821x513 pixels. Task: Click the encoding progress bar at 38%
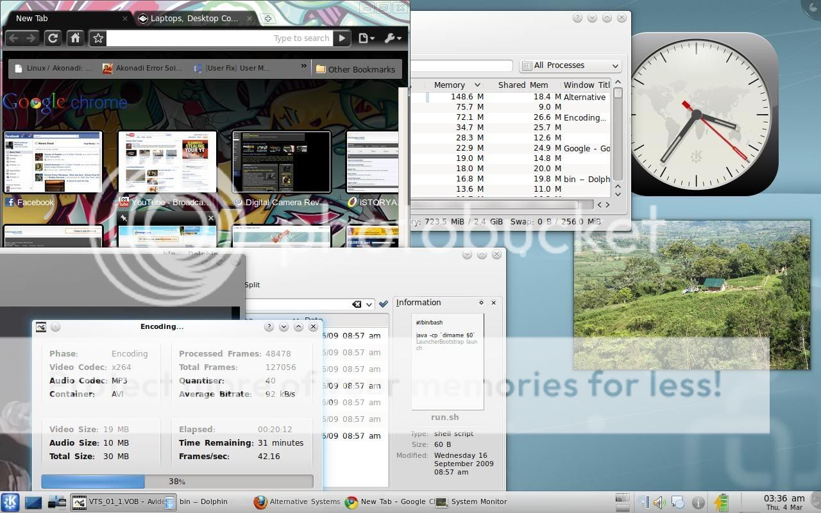177,482
